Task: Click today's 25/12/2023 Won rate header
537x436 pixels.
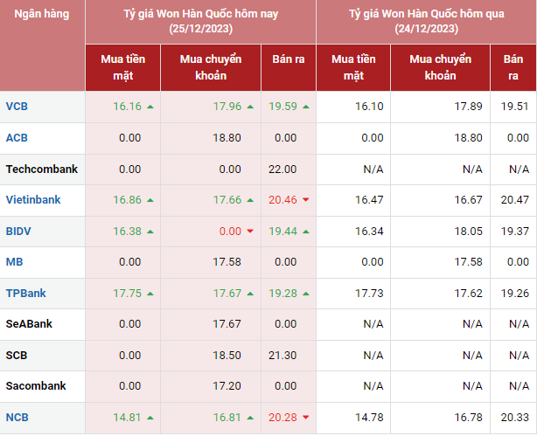Action: click(200, 22)
